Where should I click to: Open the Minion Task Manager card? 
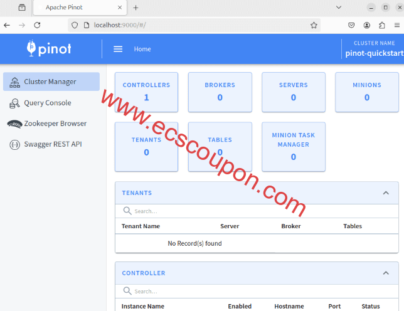294,147
